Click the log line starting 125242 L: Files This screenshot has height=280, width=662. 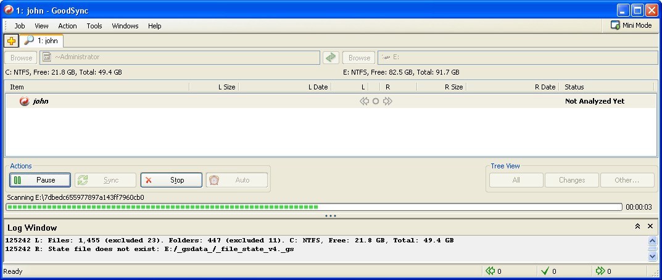pyautogui.click(x=230, y=241)
